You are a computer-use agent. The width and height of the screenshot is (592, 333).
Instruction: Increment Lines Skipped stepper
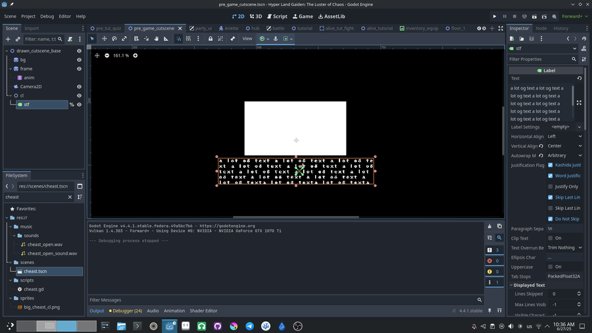tap(579, 292)
